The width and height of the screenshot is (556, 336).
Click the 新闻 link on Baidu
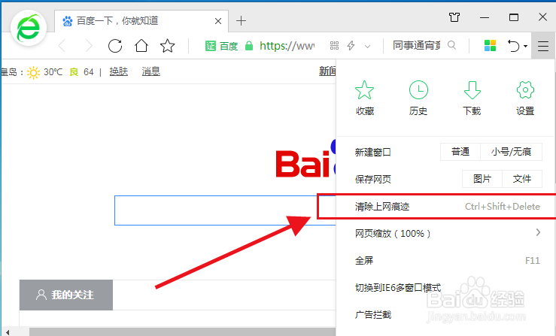coord(327,71)
